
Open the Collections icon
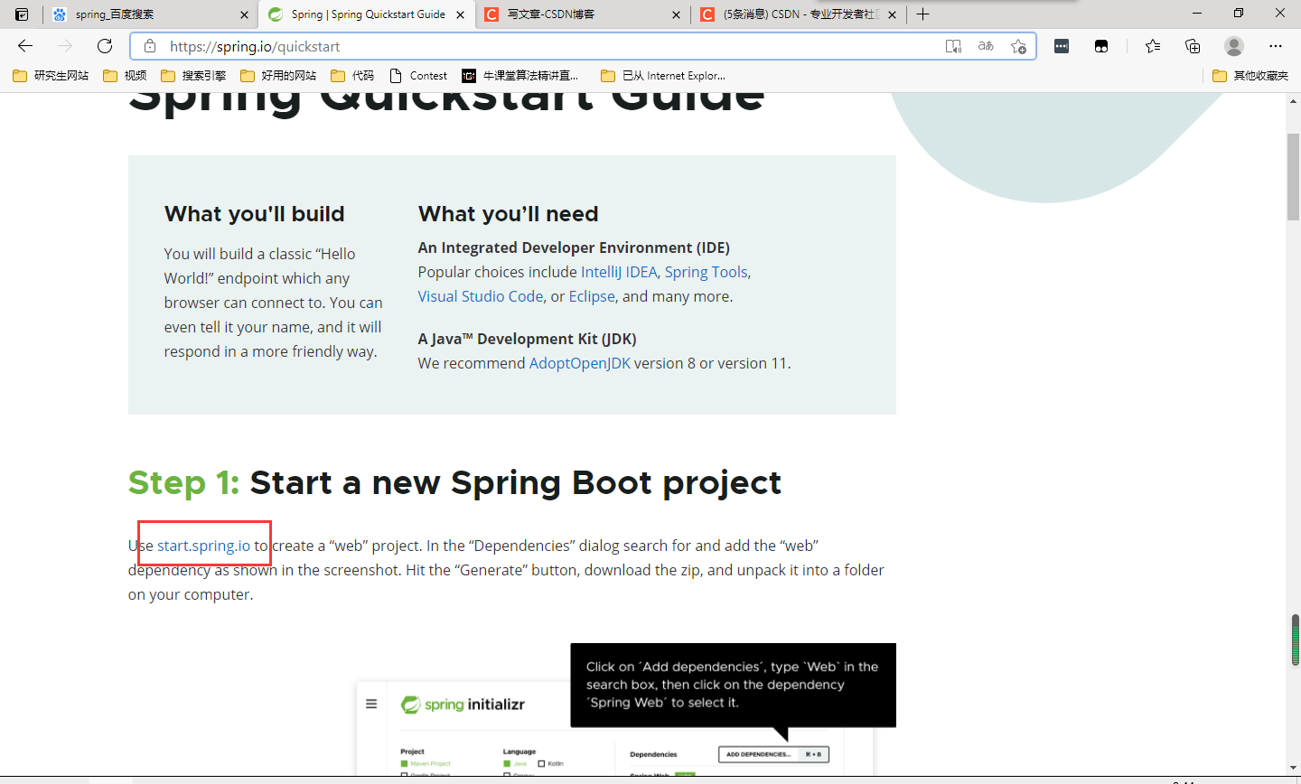[x=1193, y=45]
